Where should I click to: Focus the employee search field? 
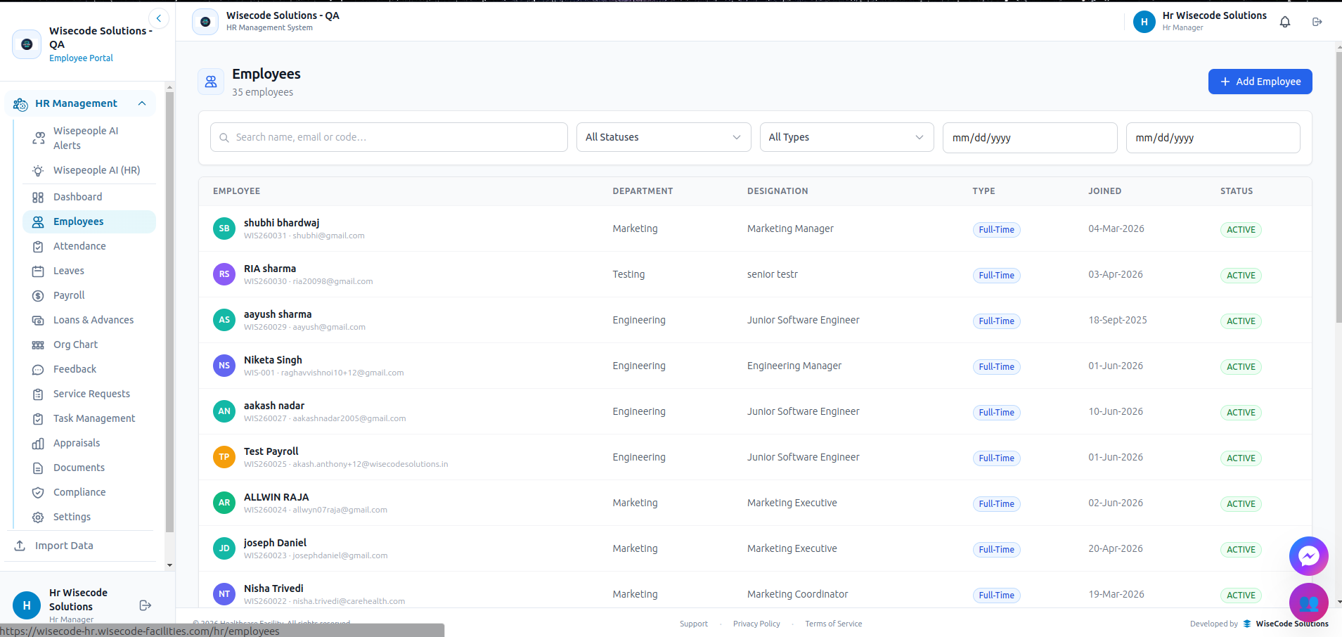[x=389, y=137]
